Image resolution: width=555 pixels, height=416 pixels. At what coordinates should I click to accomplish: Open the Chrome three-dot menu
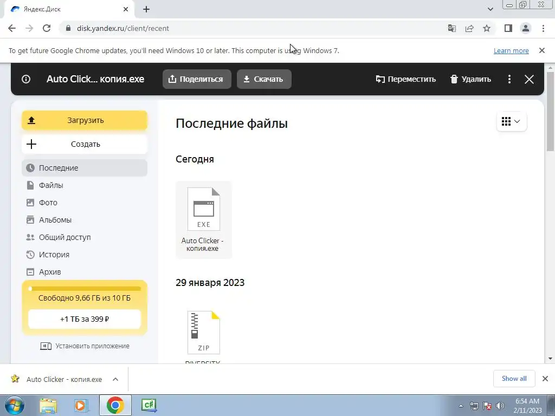543,28
